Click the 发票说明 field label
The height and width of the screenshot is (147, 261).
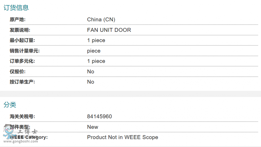click(20, 30)
